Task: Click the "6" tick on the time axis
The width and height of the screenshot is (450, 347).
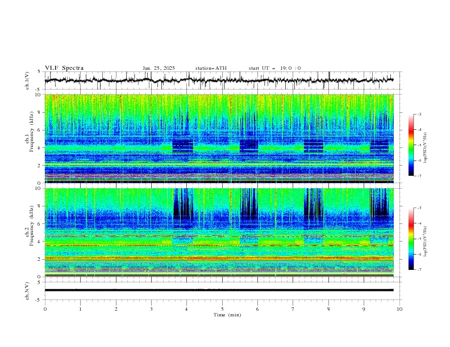Action: pos(257,309)
